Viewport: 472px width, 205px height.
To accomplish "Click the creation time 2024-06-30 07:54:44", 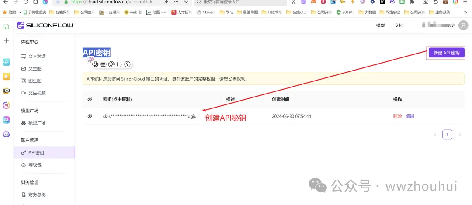I will tap(292, 116).
